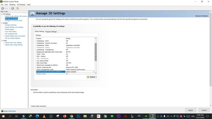
Task: Open the 3D Settings menu
Action: (21, 5)
